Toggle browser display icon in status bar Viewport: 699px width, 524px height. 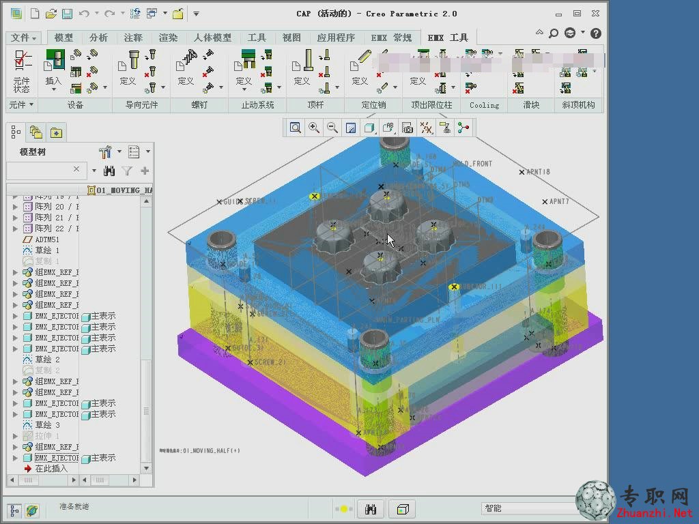31,510
